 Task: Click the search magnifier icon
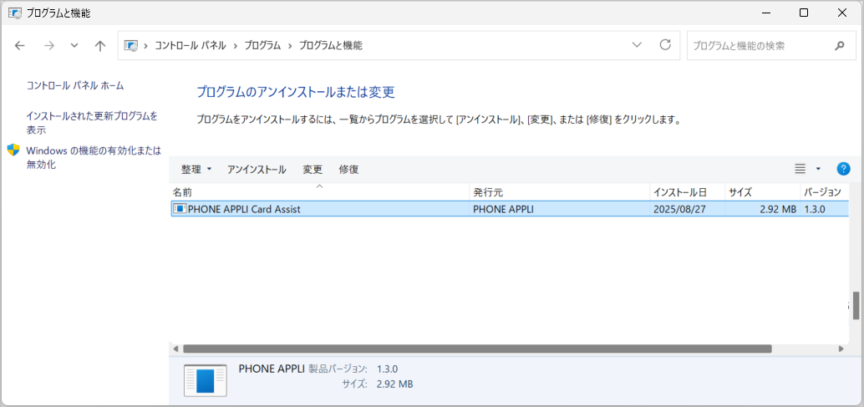(839, 46)
